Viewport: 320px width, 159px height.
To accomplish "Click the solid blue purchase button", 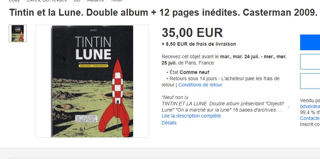I will point(310,42).
